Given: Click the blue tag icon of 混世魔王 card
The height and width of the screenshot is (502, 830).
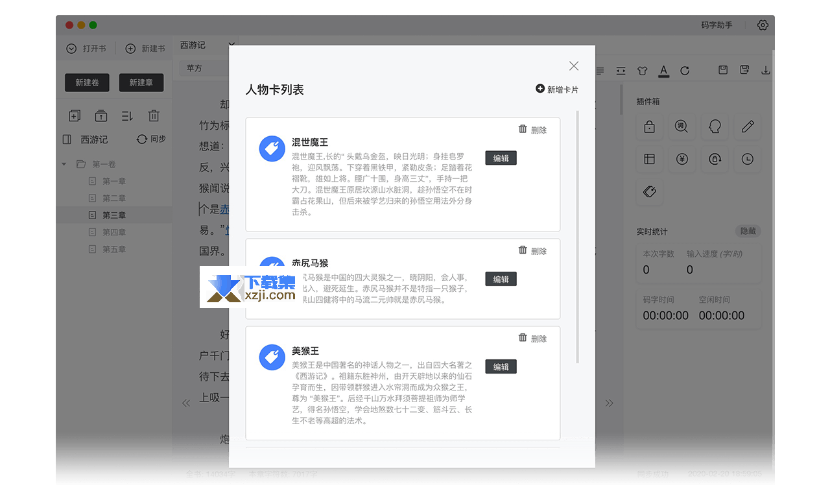Looking at the screenshot, I should (272, 149).
